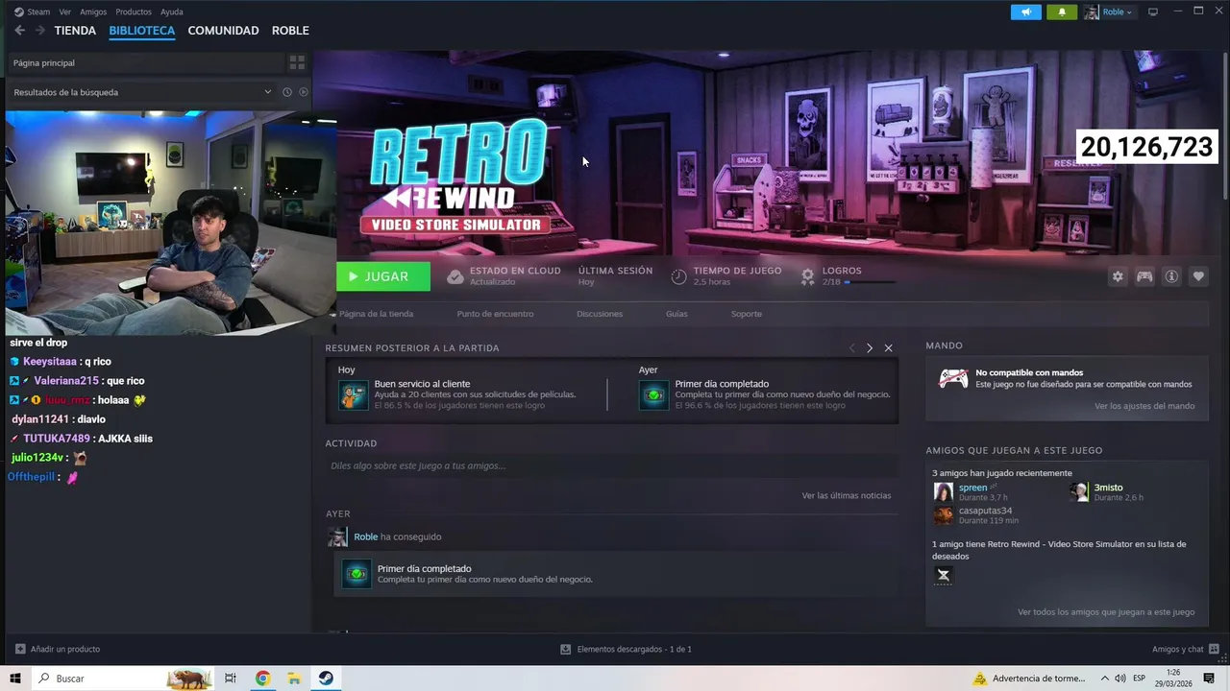
Task: Open the Ayuda menu
Action: [x=171, y=12]
